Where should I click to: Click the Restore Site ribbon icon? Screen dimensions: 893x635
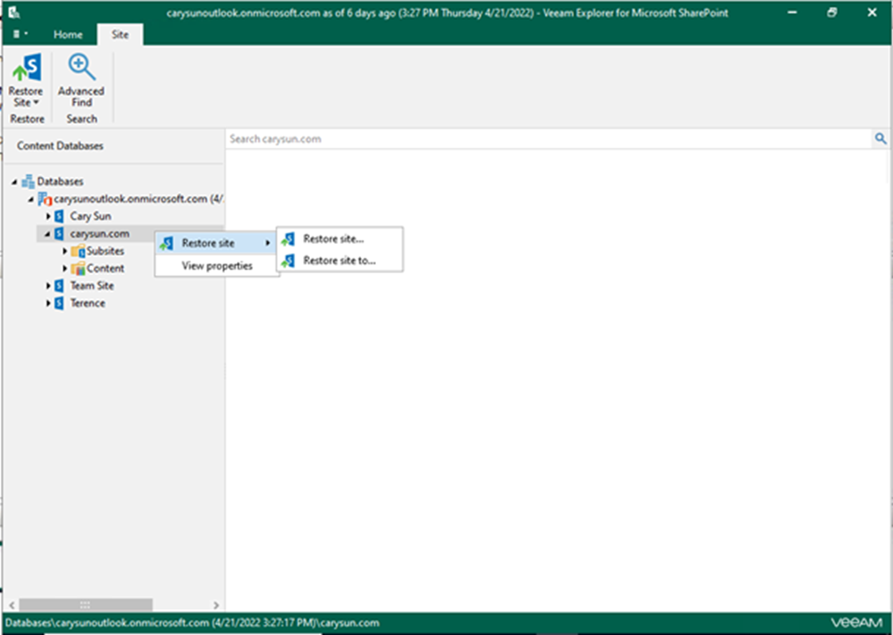[x=26, y=68]
